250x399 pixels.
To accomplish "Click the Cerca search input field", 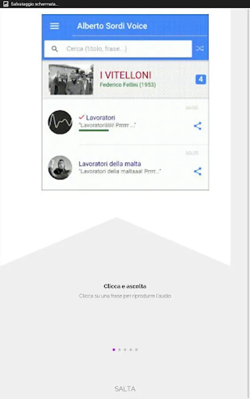I will 118,49.
